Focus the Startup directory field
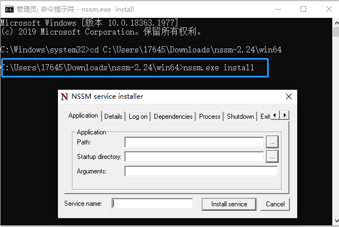Image resolution: width=339 pixels, height=227 pixels. coord(194,157)
